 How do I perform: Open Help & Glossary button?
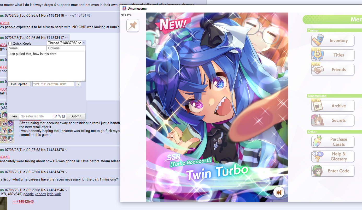(x=333, y=156)
